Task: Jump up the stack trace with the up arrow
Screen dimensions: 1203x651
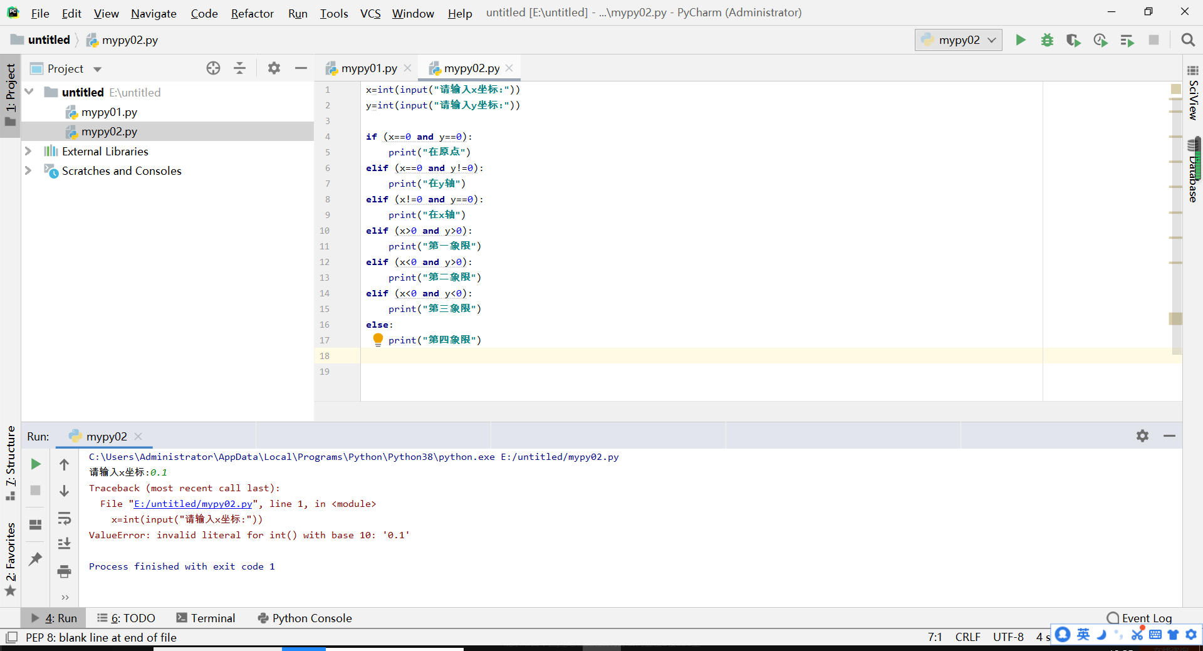Action: coord(64,464)
